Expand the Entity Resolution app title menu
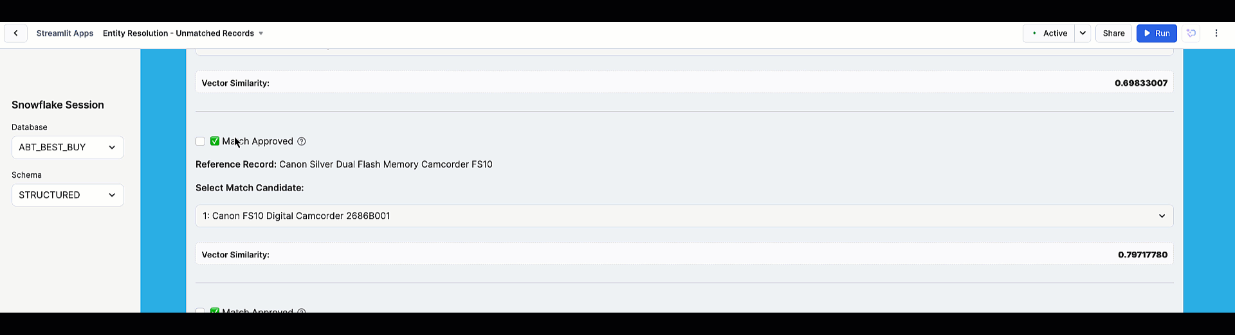Image resolution: width=1235 pixels, height=335 pixels. pos(261,33)
